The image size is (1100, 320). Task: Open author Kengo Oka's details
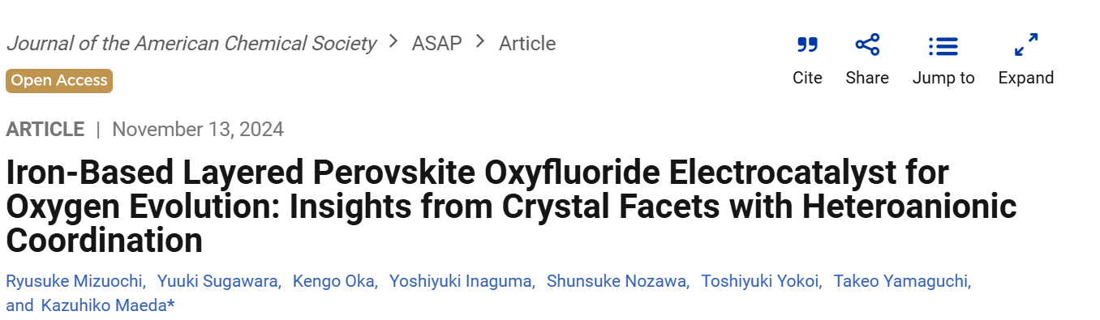pyautogui.click(x=334, y=281)
